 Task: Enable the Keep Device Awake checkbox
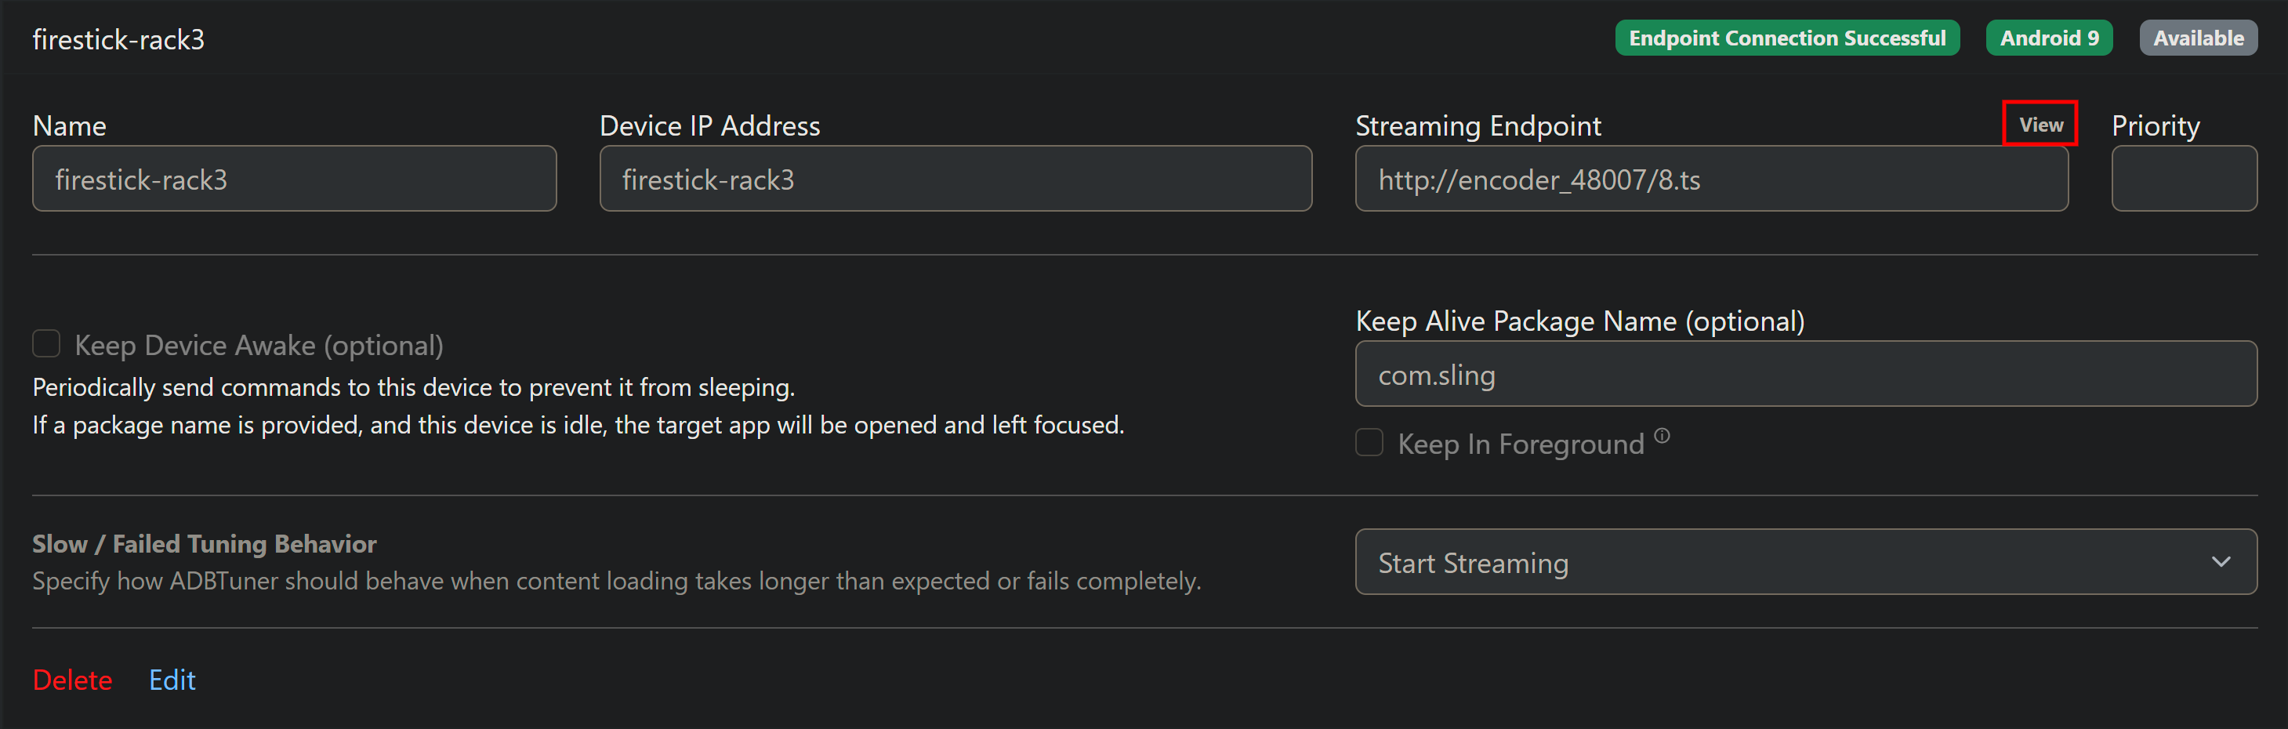pyautogui.click(x=46, y=343)
